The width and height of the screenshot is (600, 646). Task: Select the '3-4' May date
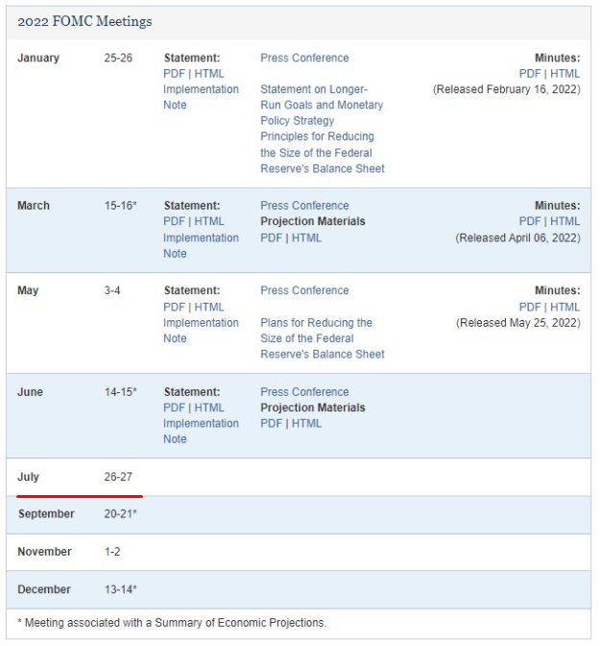click(112, 290)
